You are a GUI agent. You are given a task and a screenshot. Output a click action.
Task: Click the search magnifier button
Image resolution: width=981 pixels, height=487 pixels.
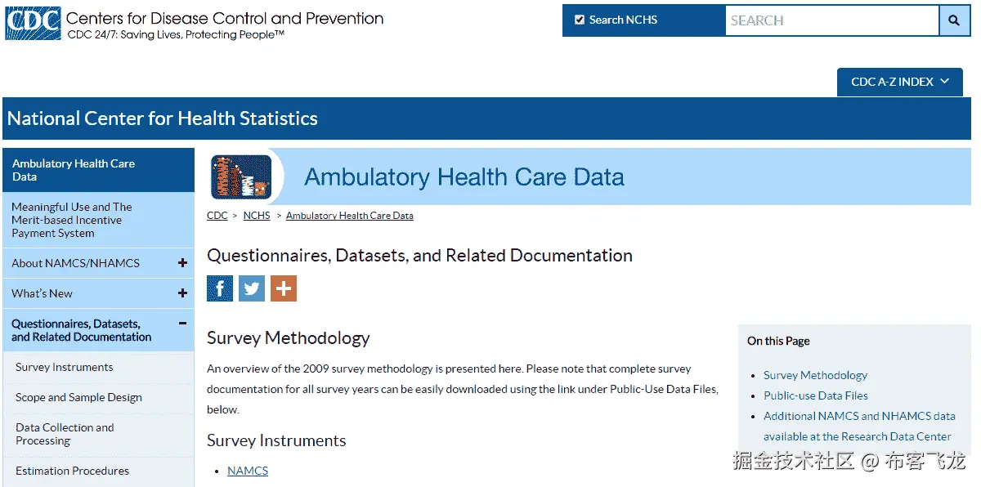tap(954, 20)
